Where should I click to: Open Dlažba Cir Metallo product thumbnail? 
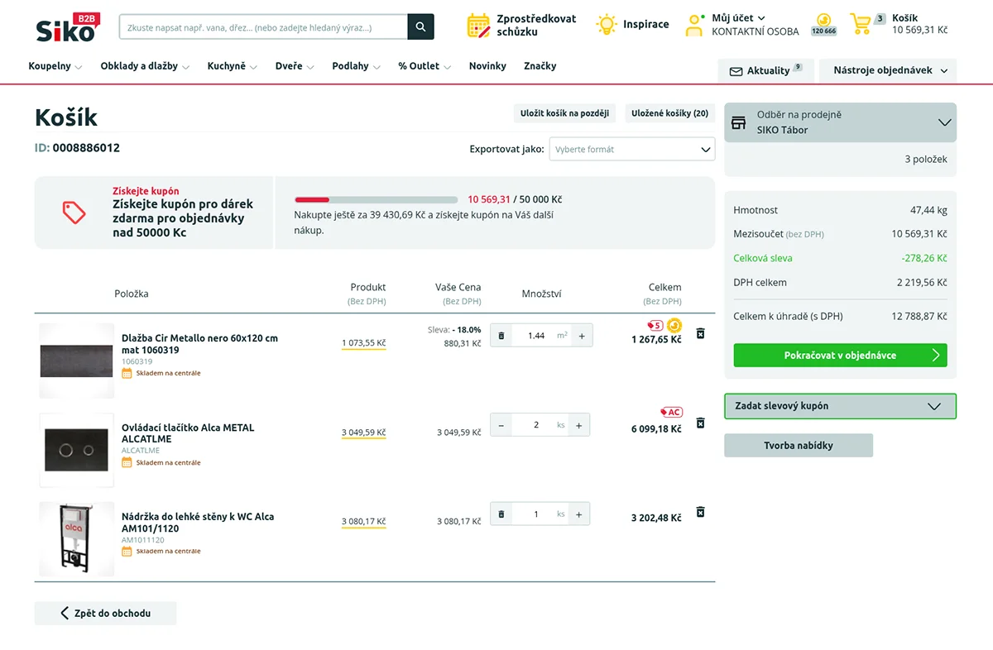(x=77, y=361)
